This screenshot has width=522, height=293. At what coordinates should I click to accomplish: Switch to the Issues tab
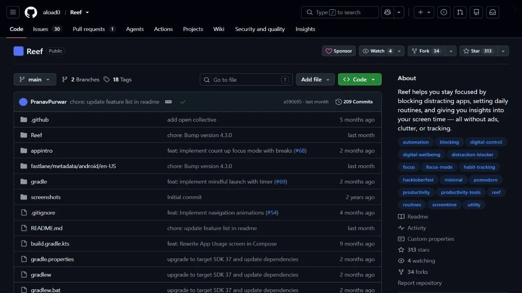click(47, 29)
